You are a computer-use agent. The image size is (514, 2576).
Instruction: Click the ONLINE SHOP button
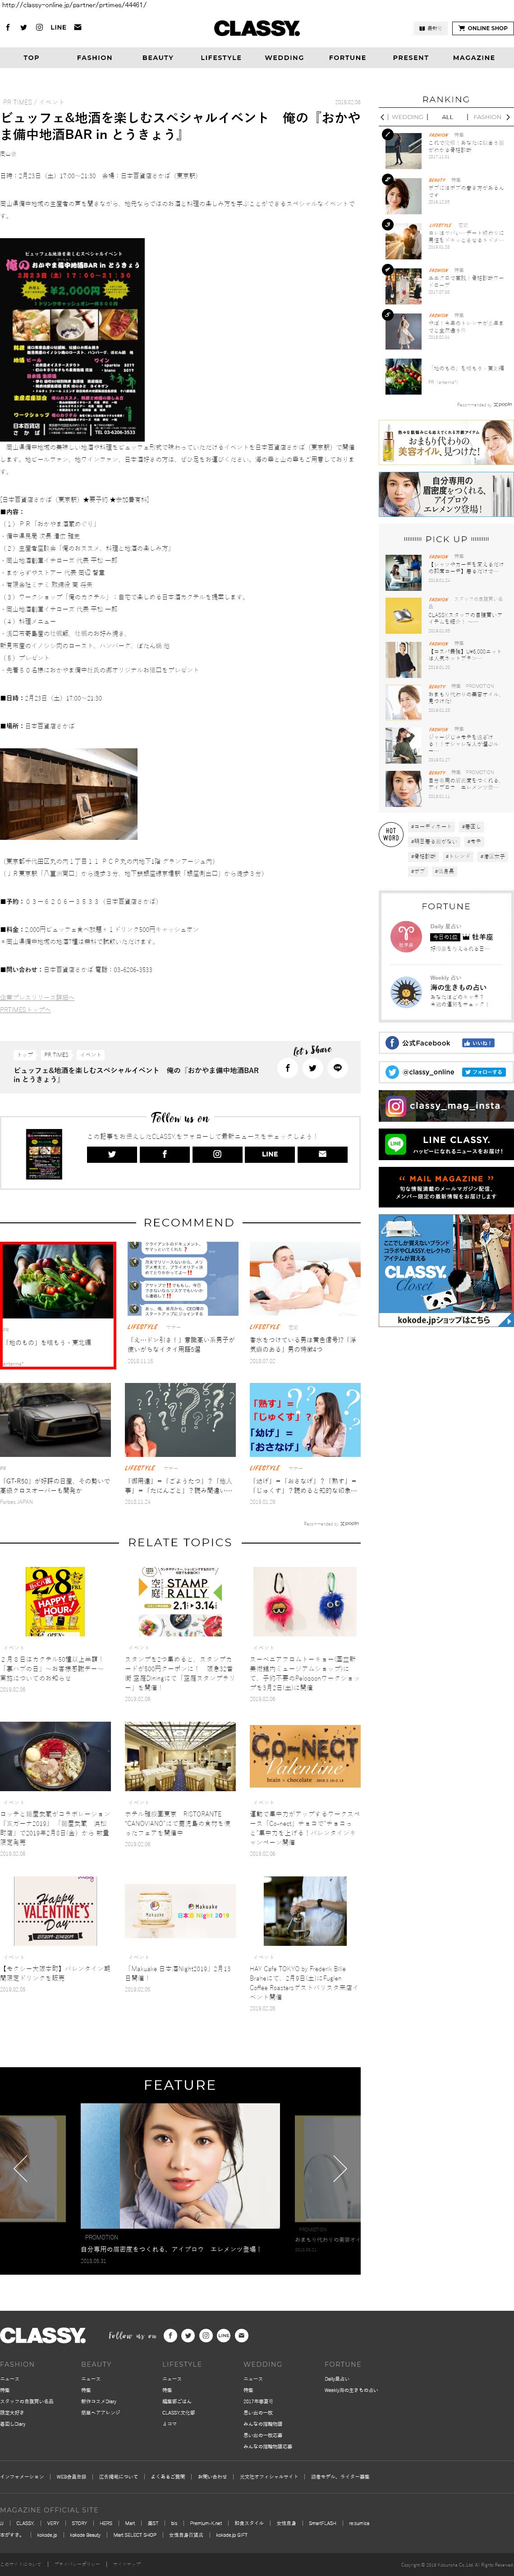482,28
